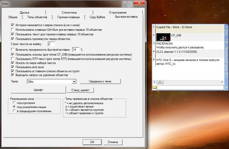Enable 'Включить прозрачность быстрой вставки' checkbox
The width and height of the screenshot is (229, 149).
pyautogui.click(x=13, y=50)
